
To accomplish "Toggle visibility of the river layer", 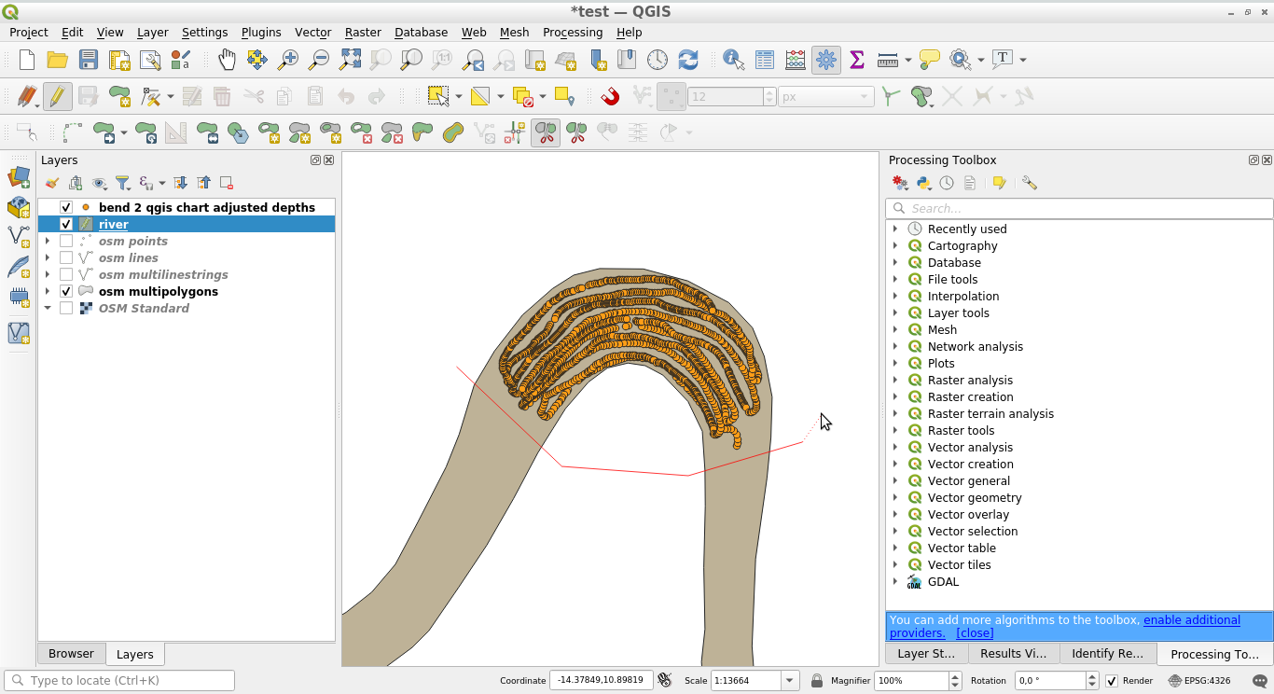I will [66, 224].
